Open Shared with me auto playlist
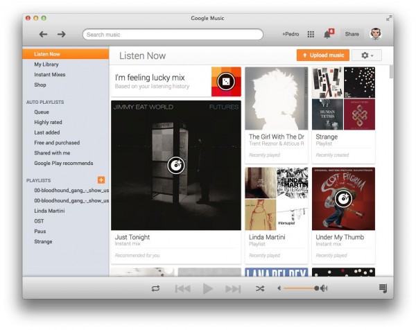Screen dimensions: 416x330 point(52,153)
